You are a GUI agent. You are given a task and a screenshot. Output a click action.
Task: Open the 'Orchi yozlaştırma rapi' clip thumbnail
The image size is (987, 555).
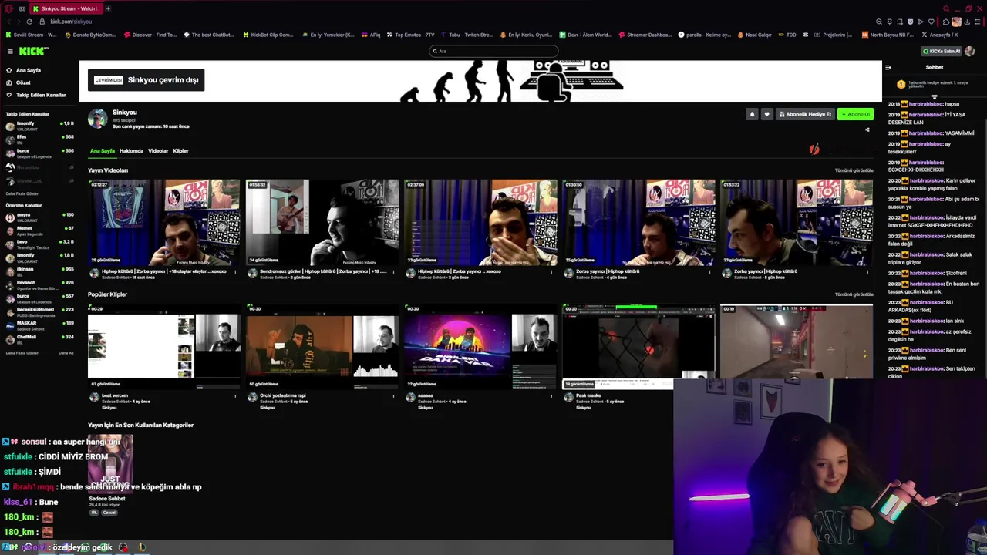[322, 347]
